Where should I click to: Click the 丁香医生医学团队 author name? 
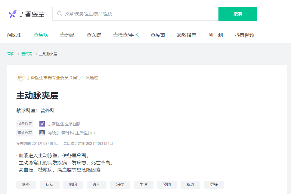[x=64, y=124]
